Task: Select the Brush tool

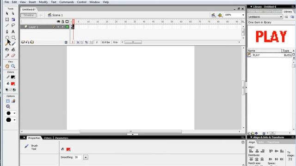Action: [13, 44]
